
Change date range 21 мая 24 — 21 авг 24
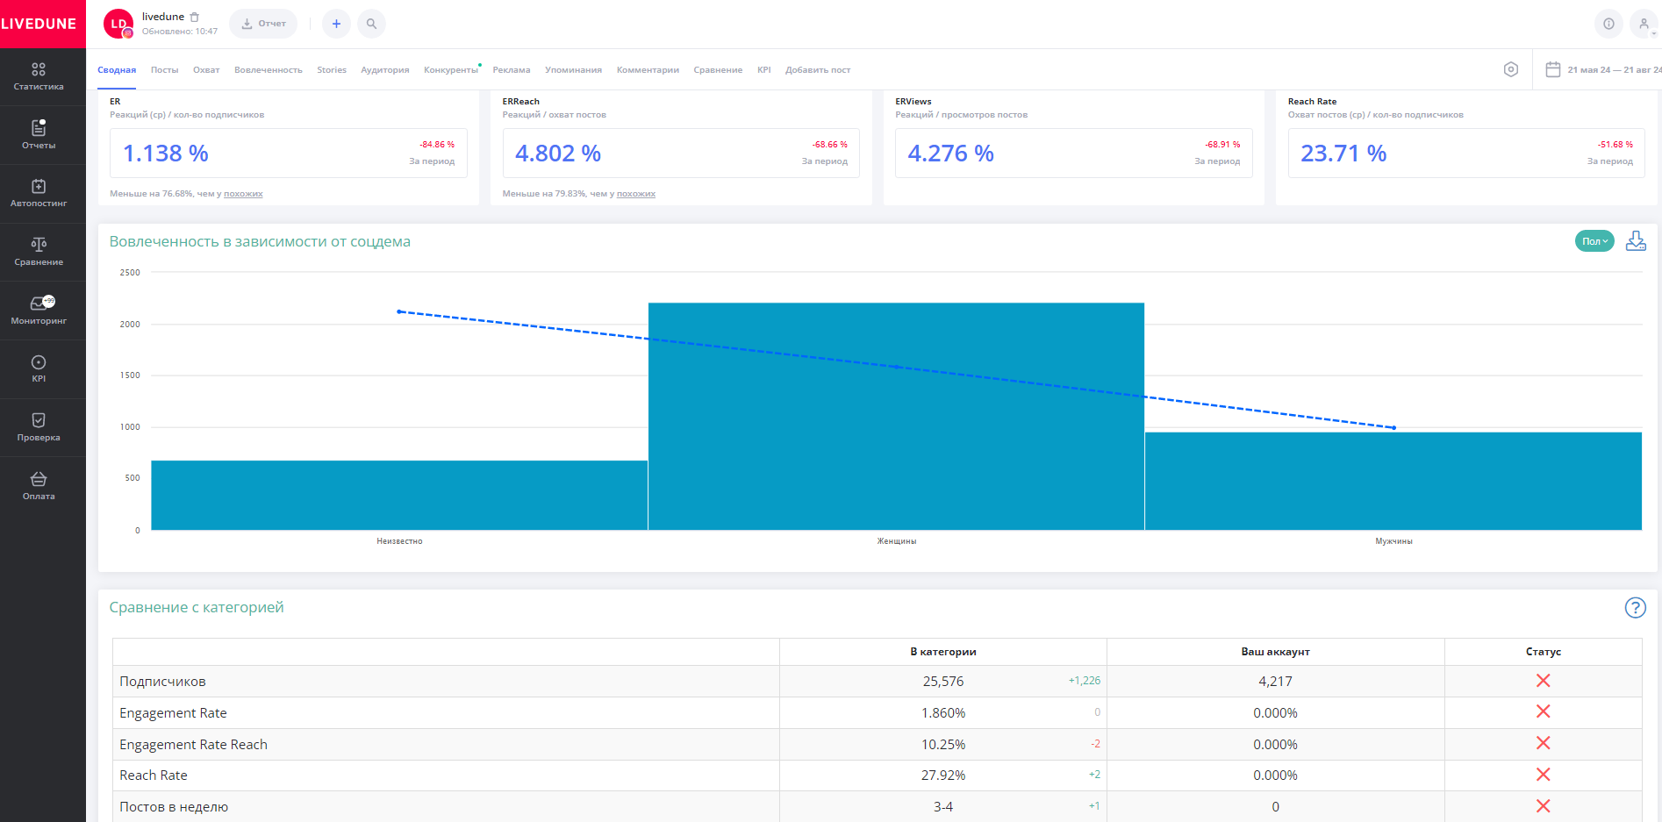(x=1614, y=70)
